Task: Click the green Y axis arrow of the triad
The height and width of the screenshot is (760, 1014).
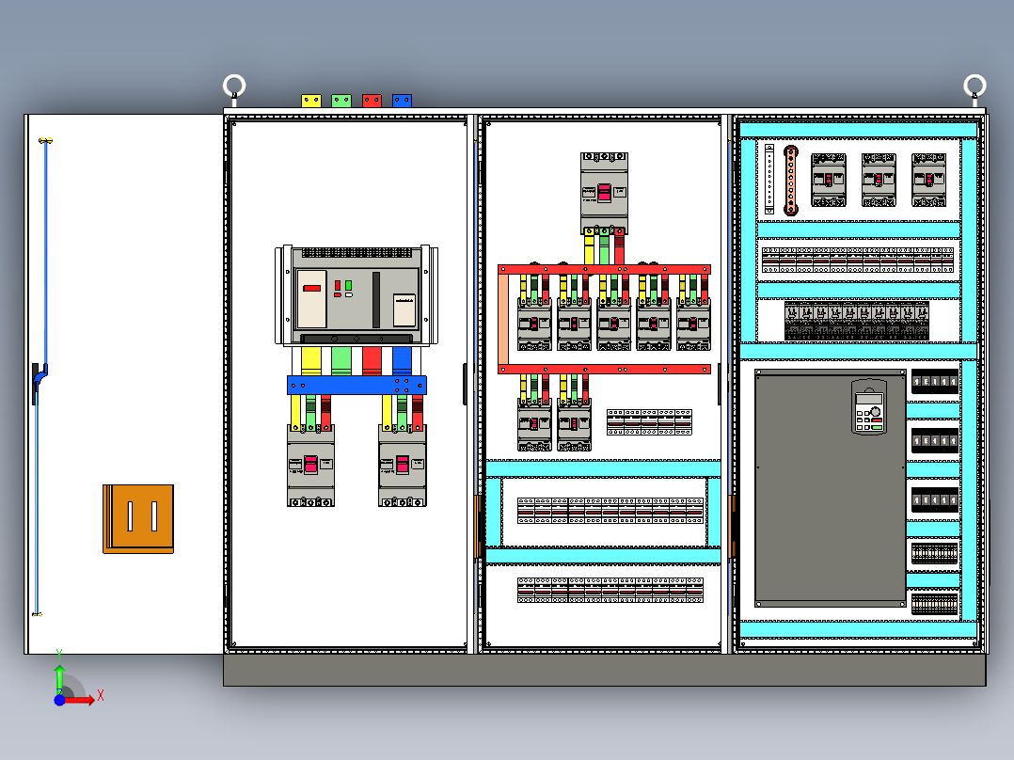Action: pyautogui.click(x=59, y=678)
